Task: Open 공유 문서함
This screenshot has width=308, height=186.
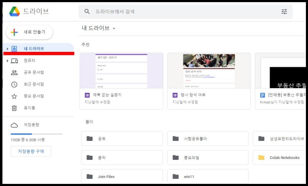Action: pos(34,72)
